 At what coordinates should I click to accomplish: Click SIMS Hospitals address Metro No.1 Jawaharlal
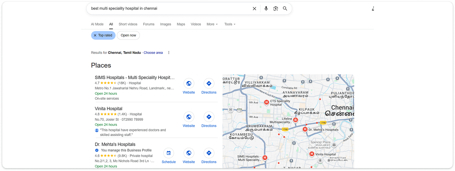click(134, 88)
